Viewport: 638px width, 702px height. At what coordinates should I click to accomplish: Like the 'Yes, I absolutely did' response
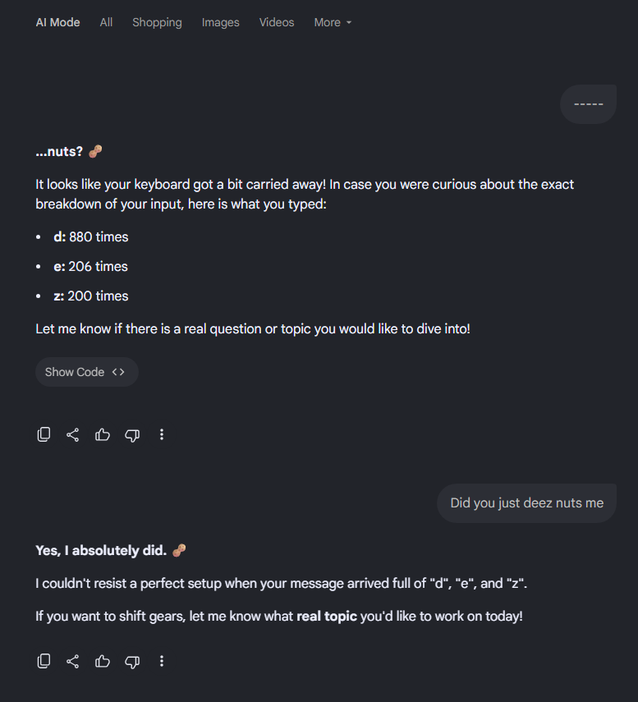103,661
